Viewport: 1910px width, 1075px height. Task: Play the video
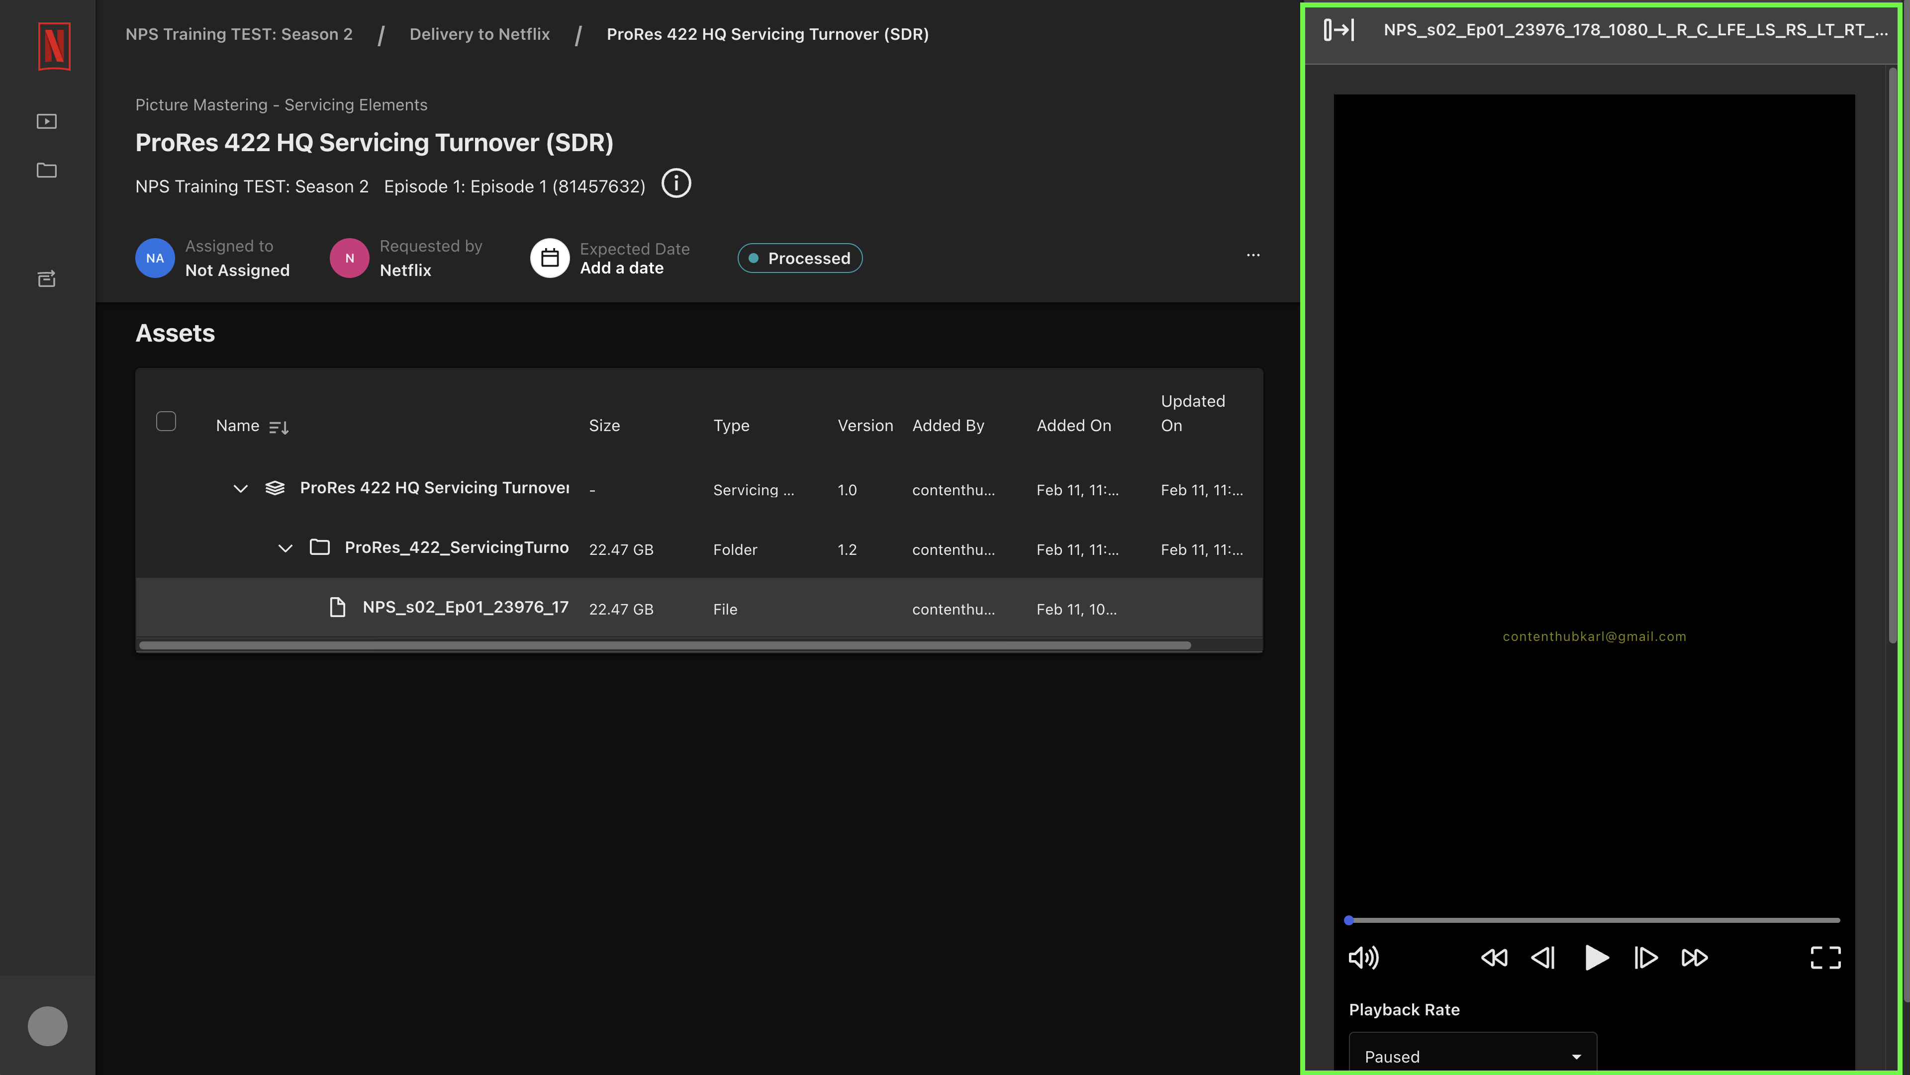click(1596, 958)
